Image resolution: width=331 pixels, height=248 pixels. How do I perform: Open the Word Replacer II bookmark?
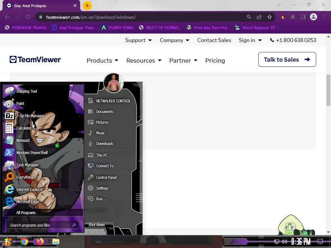point(255,28)
